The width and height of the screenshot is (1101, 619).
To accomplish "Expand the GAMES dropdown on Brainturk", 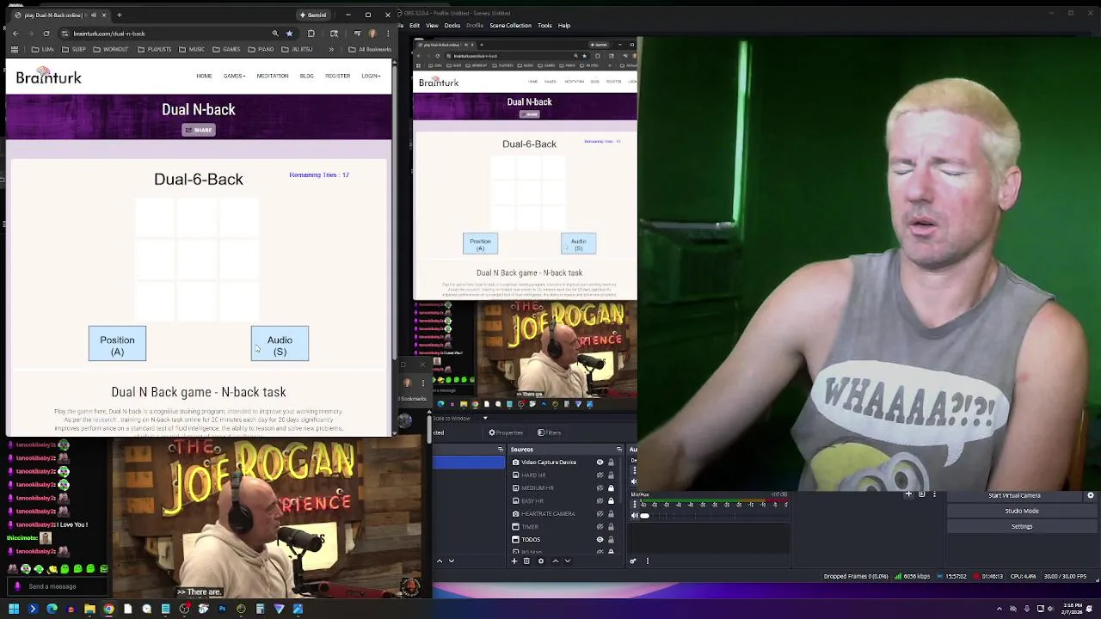I will coord(234,76).
